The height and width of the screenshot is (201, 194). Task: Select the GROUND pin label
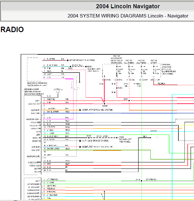[x=37, y=138]
